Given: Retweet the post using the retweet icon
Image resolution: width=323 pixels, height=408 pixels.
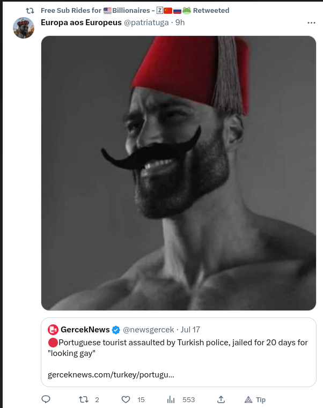Looking at the screenshot, I should point(83,399).
